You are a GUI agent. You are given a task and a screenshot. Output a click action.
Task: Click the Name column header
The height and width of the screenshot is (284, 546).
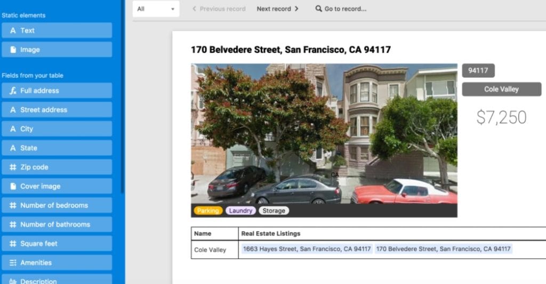tap(214, 233)
